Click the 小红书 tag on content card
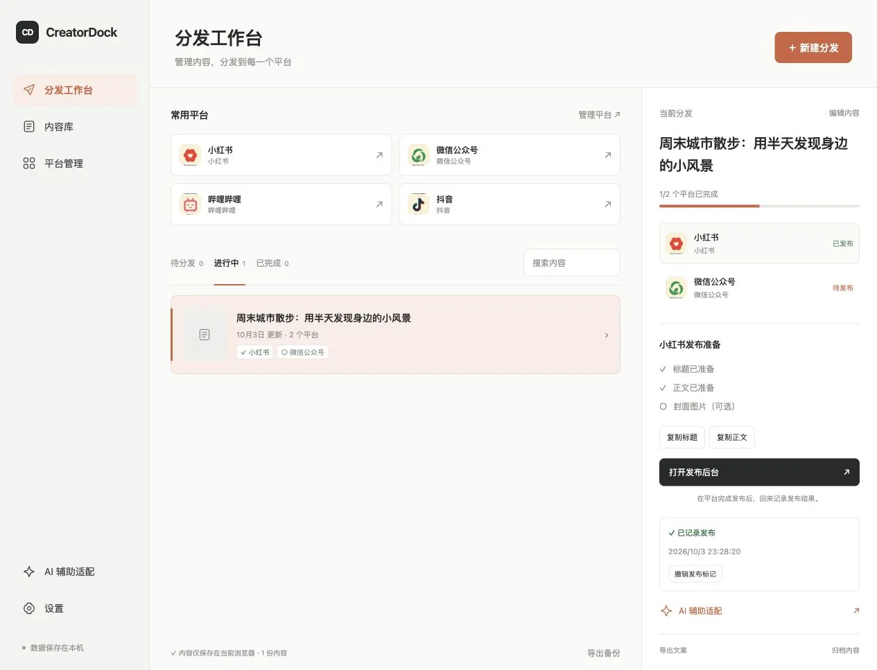The height and width of the screenshot is (670, 877). point(255,353)
